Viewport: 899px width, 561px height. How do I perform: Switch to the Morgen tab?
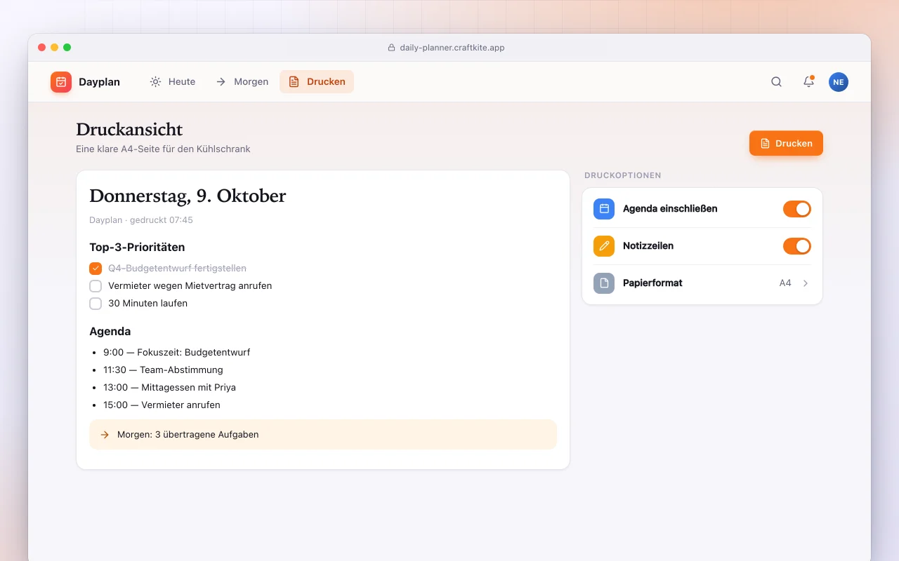tap(242, 82)
